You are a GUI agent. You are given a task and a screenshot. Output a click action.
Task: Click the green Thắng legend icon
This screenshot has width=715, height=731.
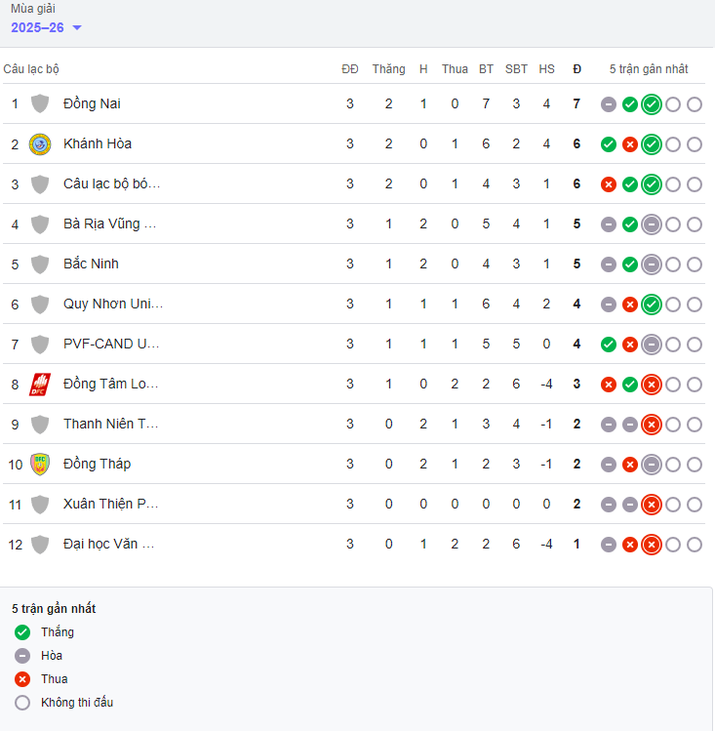tap(22, 632)
